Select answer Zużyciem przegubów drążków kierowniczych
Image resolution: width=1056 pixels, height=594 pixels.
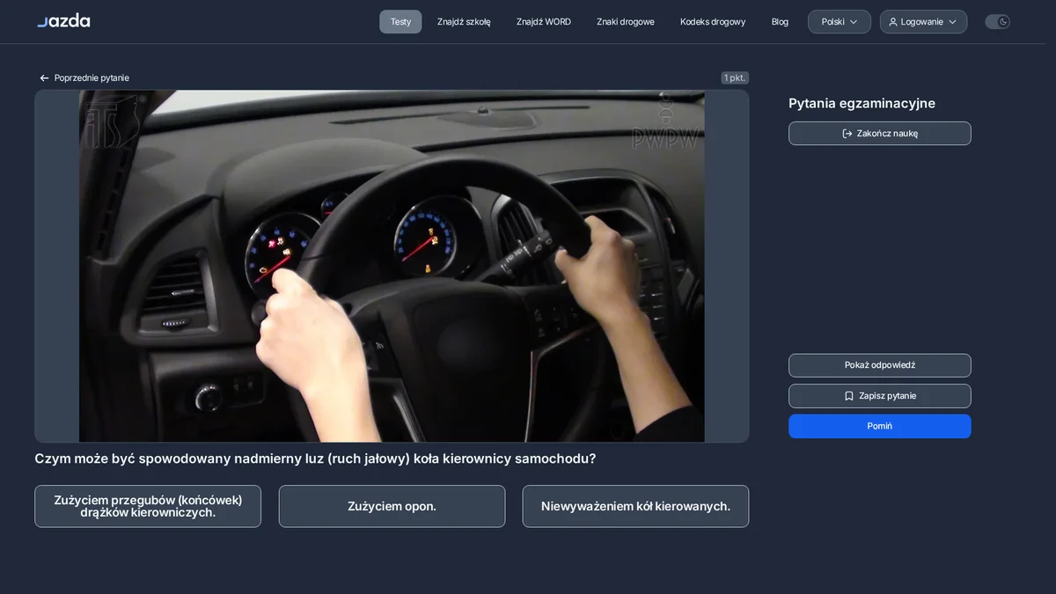tap(148, 506)
